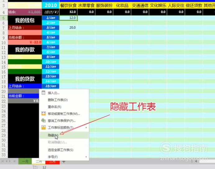Click the 交通通信 column header cell
Viewport: 215px width, 169px height.
click(140, 5)
